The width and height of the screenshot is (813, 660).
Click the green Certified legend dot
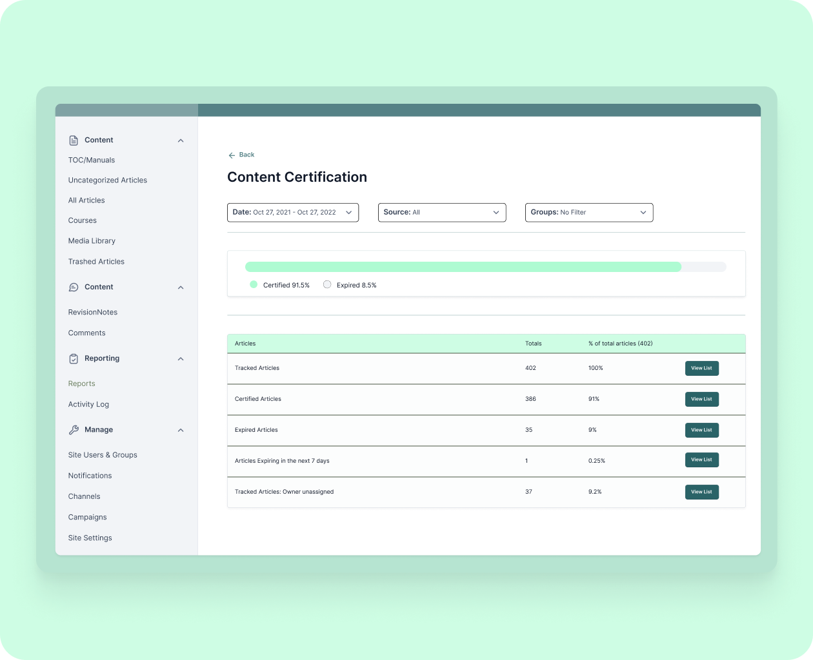pyautogui.click(x=254, y=284)
